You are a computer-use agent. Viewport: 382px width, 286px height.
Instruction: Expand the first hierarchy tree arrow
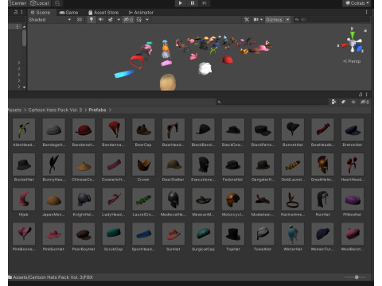(19, 63)
